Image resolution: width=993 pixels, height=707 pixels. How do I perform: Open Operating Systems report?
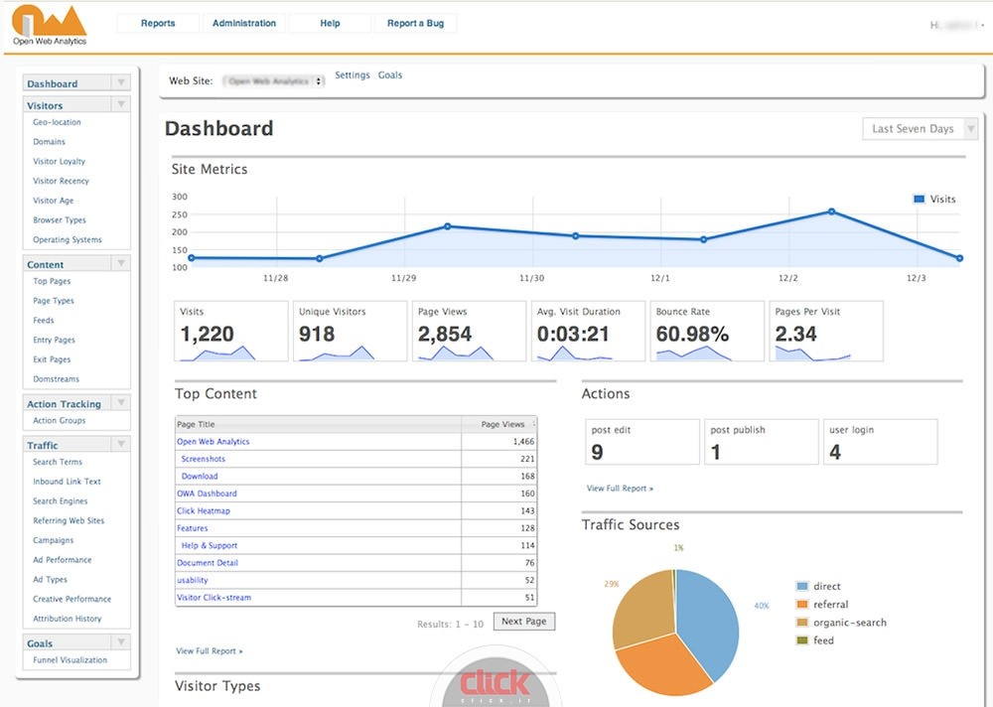tap(68, 240)
